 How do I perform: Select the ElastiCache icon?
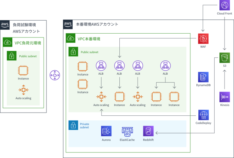(127, 132)
